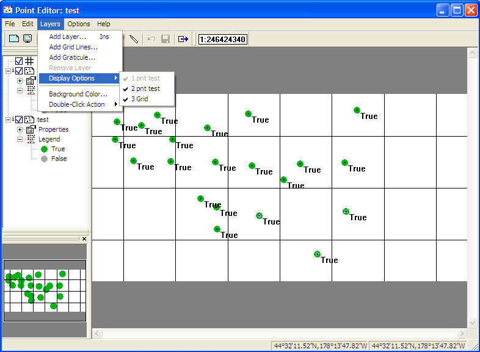The width and height of the screenshot is (480, 352).
Task: Click the upper layer's properties icon
Action: pyautogui.click(x=31, y=81)
